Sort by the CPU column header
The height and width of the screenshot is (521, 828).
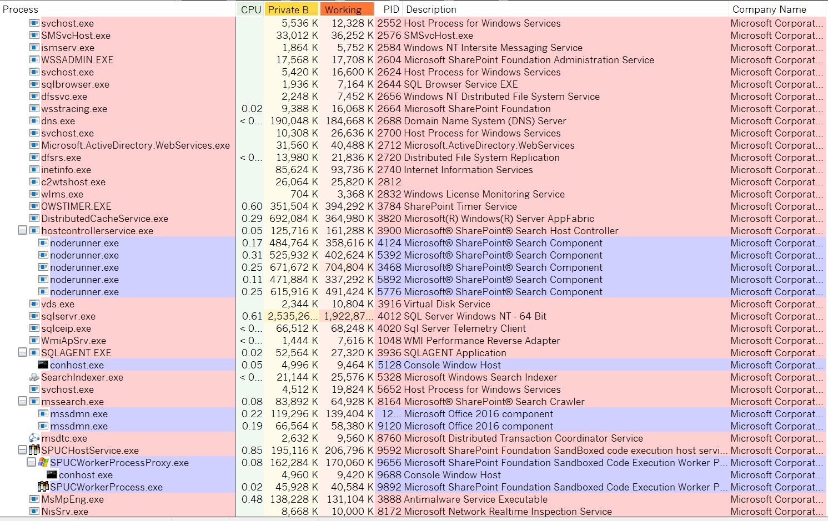point(250,9)
